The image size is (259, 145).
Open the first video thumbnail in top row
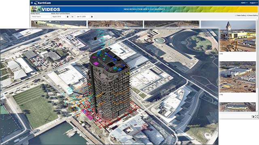[59, 25]
